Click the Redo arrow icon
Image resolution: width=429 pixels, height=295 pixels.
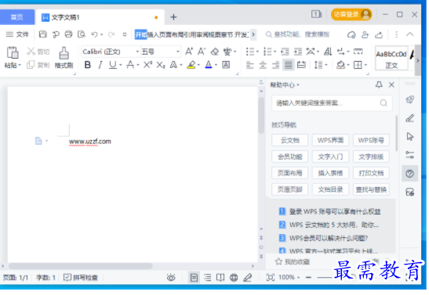pos(111,34)
